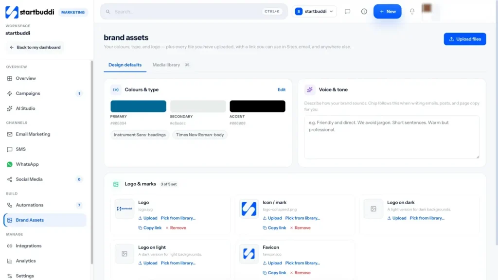
Task: Click the New button in top bar
Action: pyautogui.click(x=387, y=12)
